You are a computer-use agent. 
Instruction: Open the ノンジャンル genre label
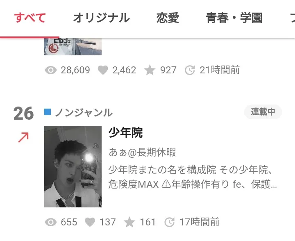pos(84,112)
